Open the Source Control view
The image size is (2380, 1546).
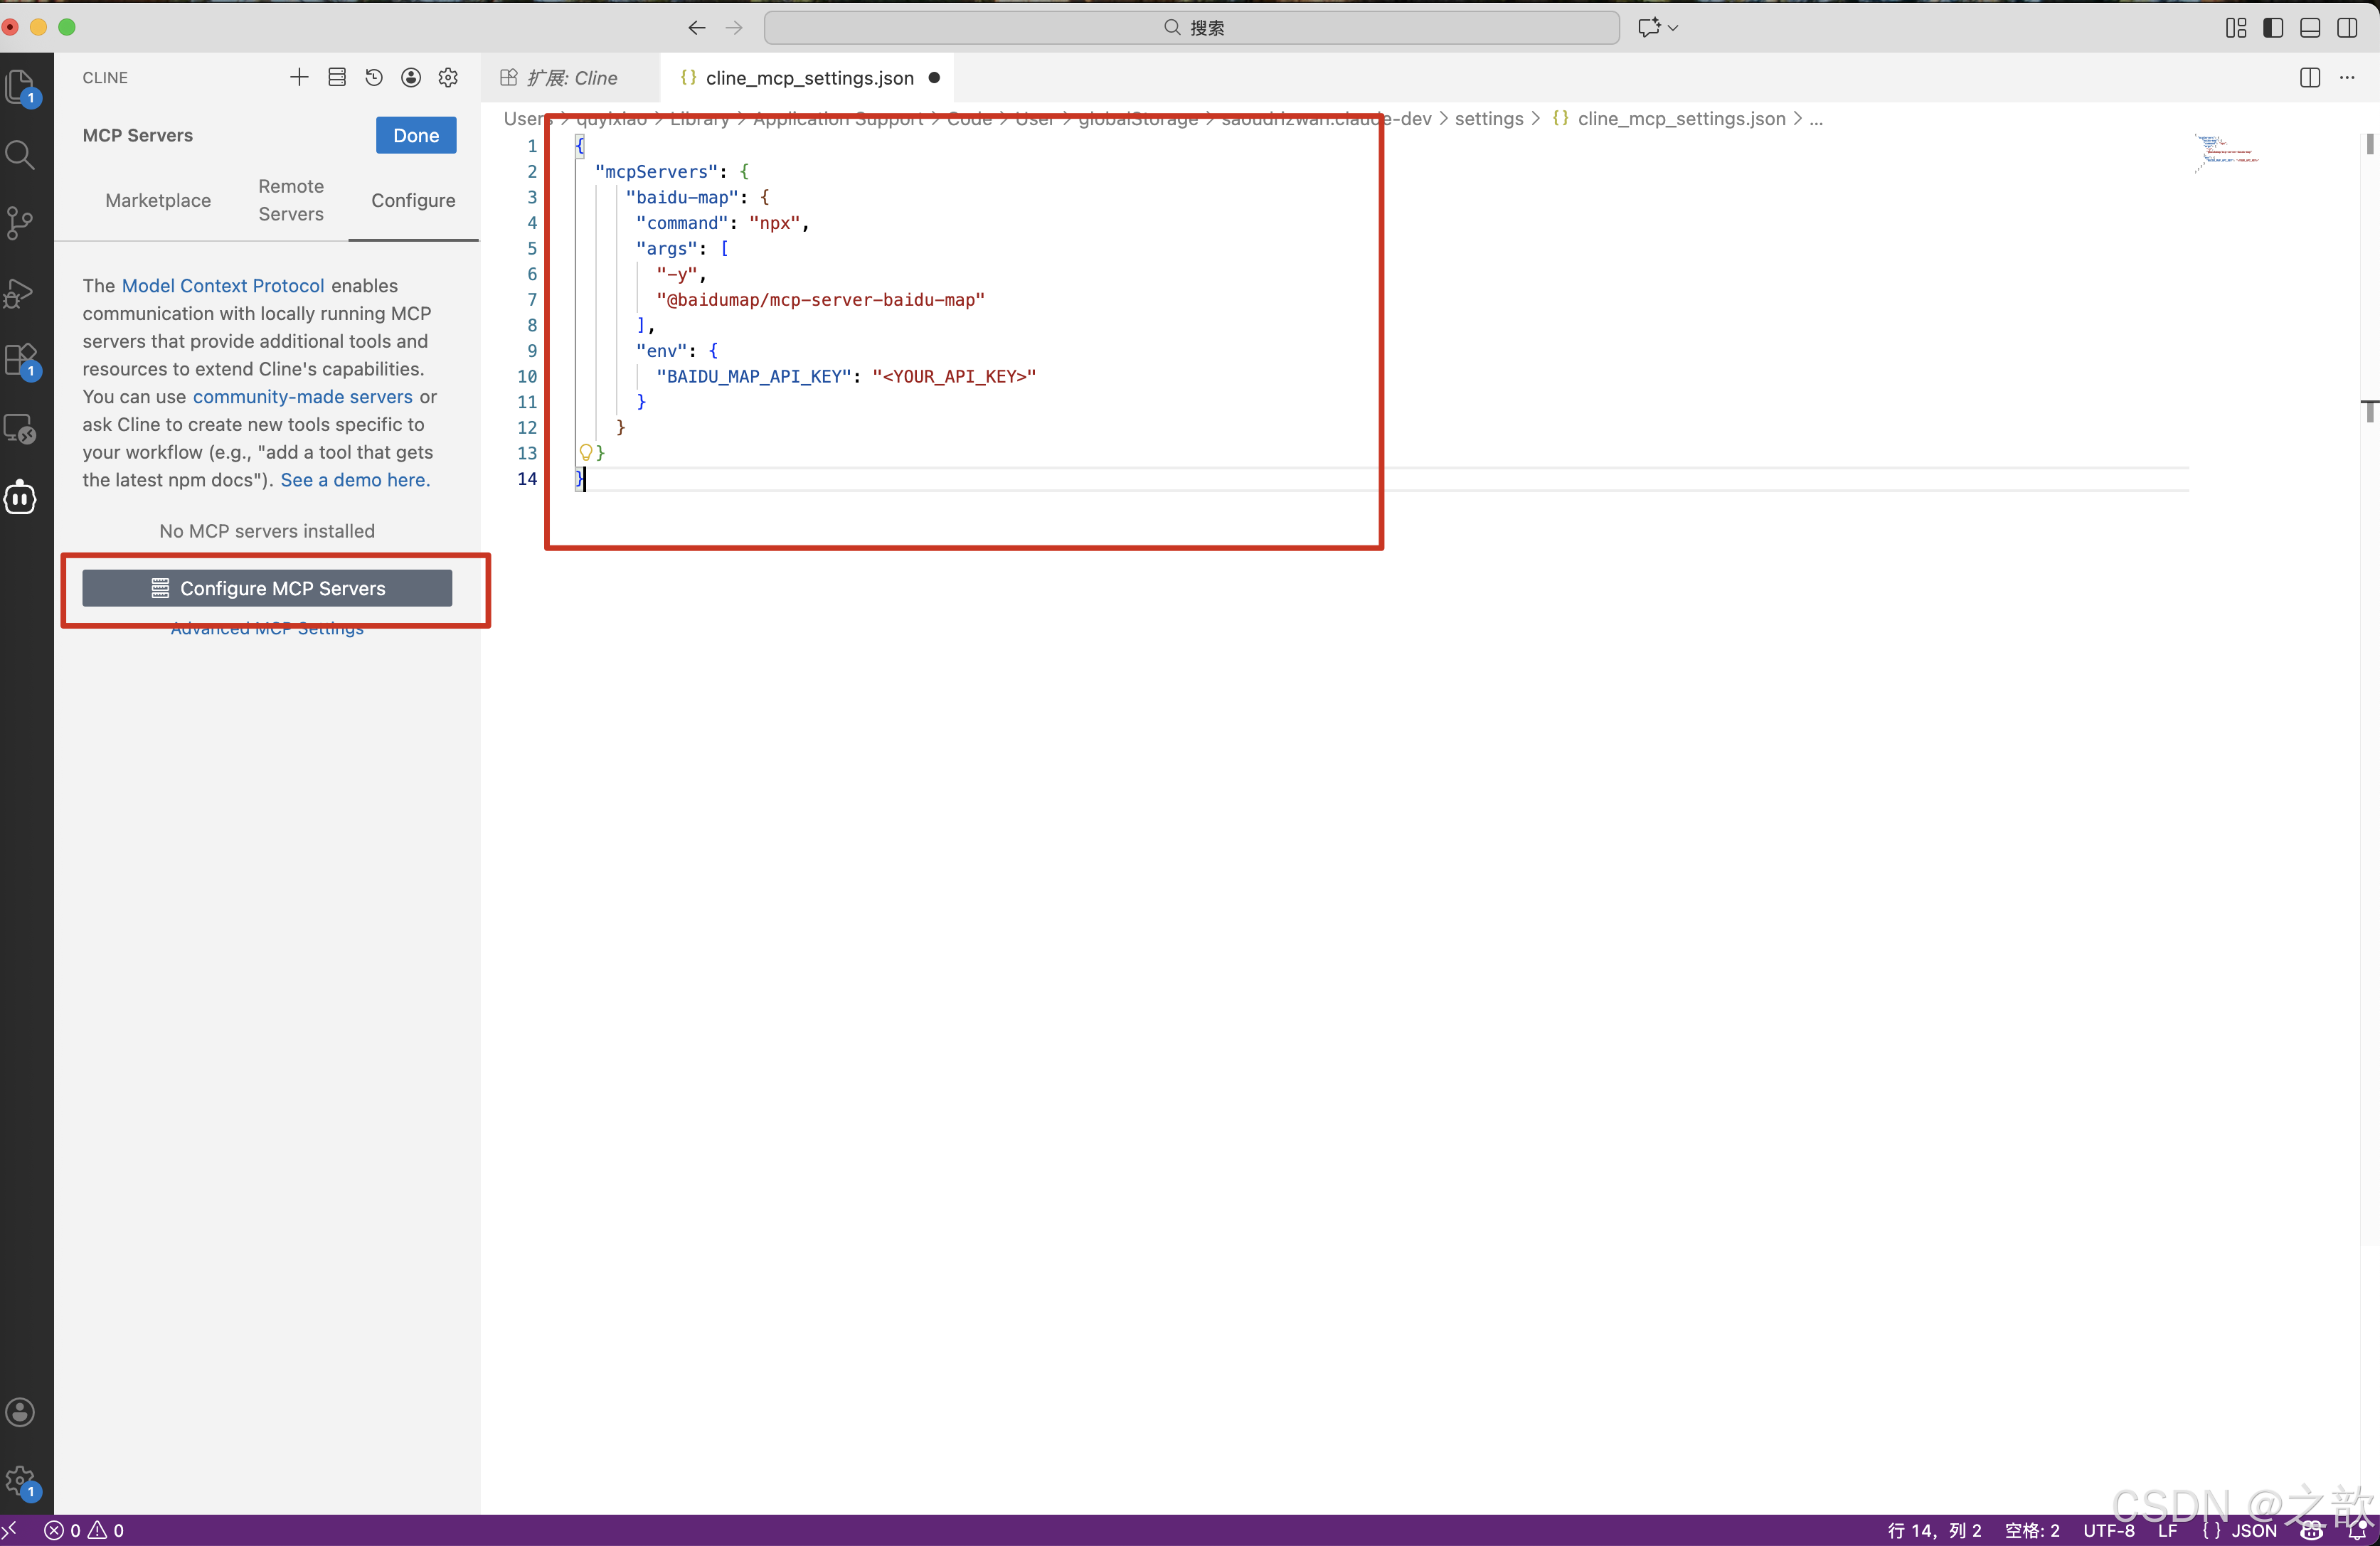tap(20, 222)
